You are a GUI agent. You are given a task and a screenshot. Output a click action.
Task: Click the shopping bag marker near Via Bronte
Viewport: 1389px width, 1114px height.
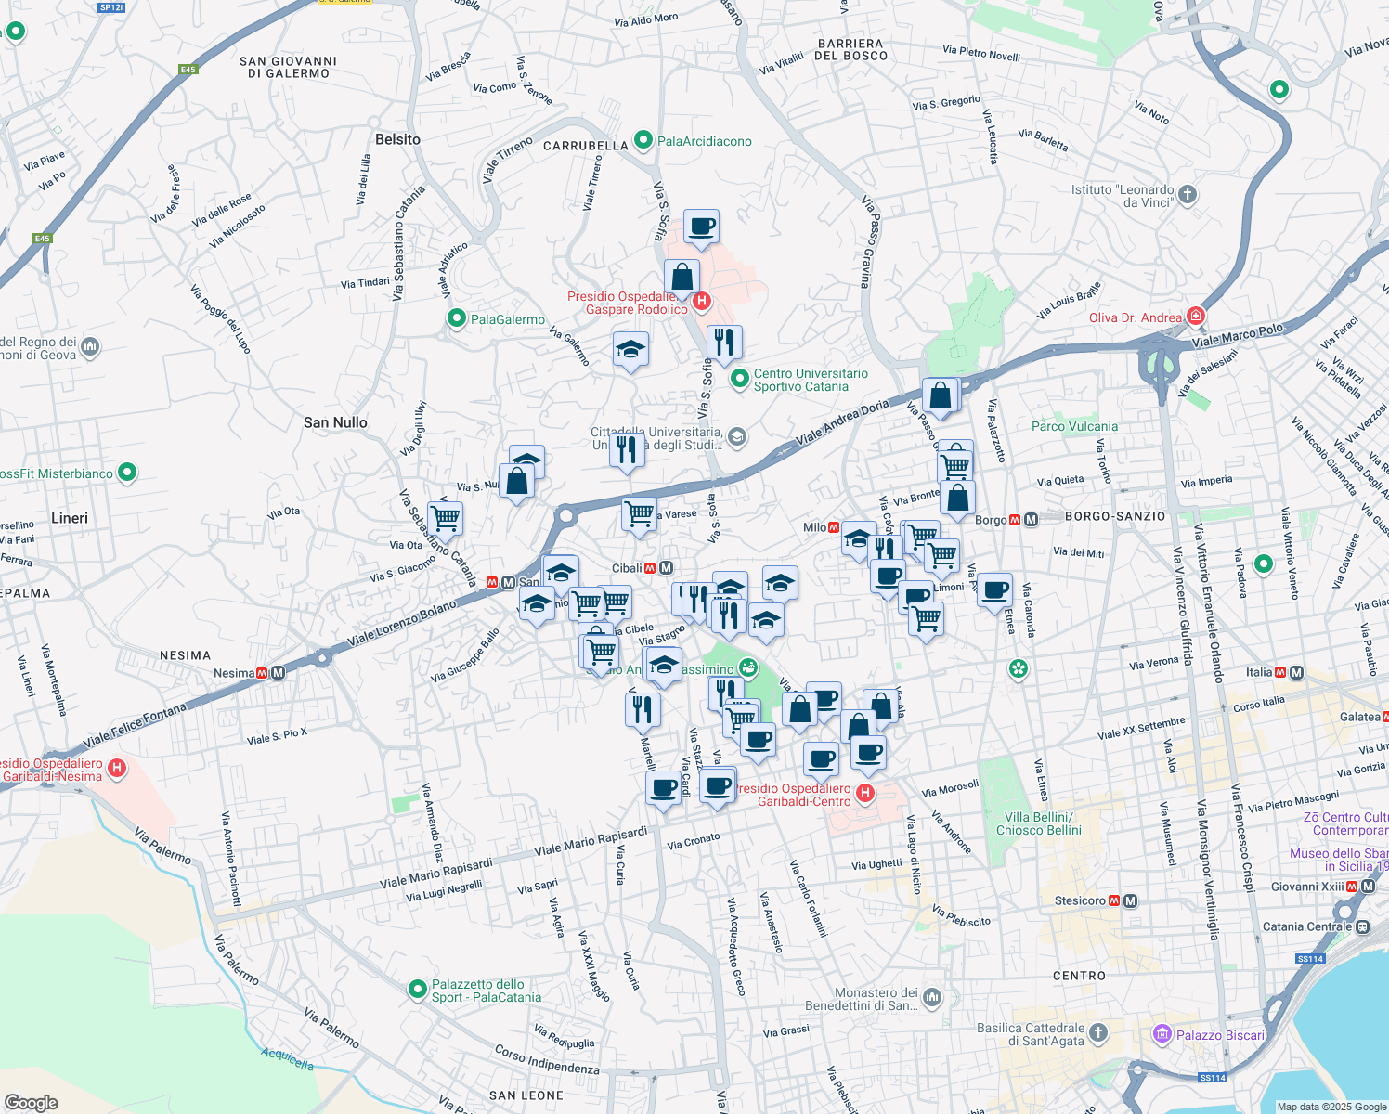(957, 499)
